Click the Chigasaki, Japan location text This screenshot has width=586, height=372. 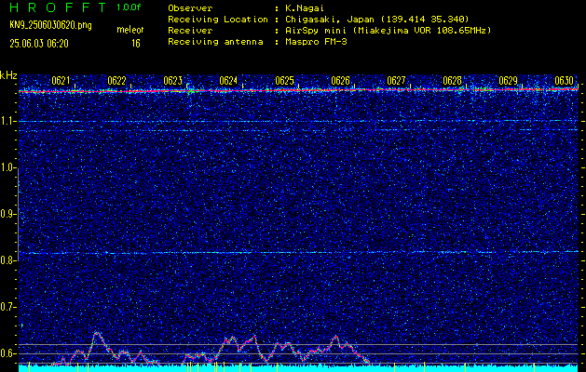click(x=376, y=20)
